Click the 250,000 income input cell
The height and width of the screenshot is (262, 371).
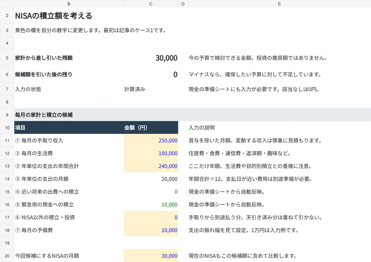pos(151,141)
